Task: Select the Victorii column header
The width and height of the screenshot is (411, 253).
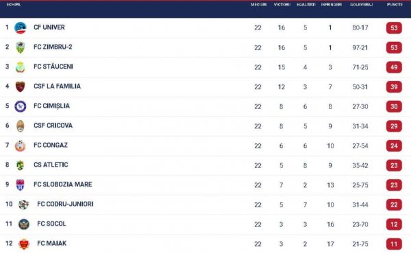Action: [x=282, y=5]
